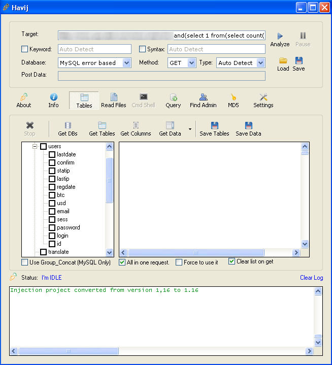The height and width of the screenshot is (365, 332).
Task: Click data pane horizontal scrollbar thumb
Action: pyautogui.click(x=196, y=252)
